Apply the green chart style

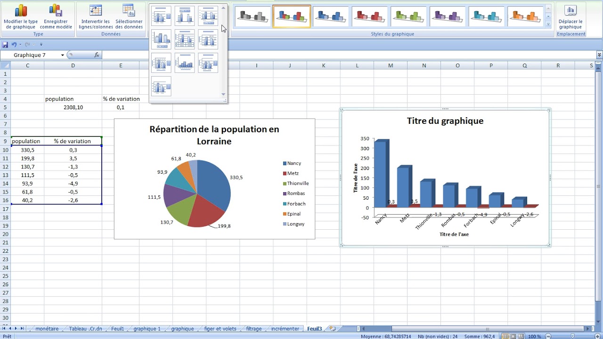(409, 16)
